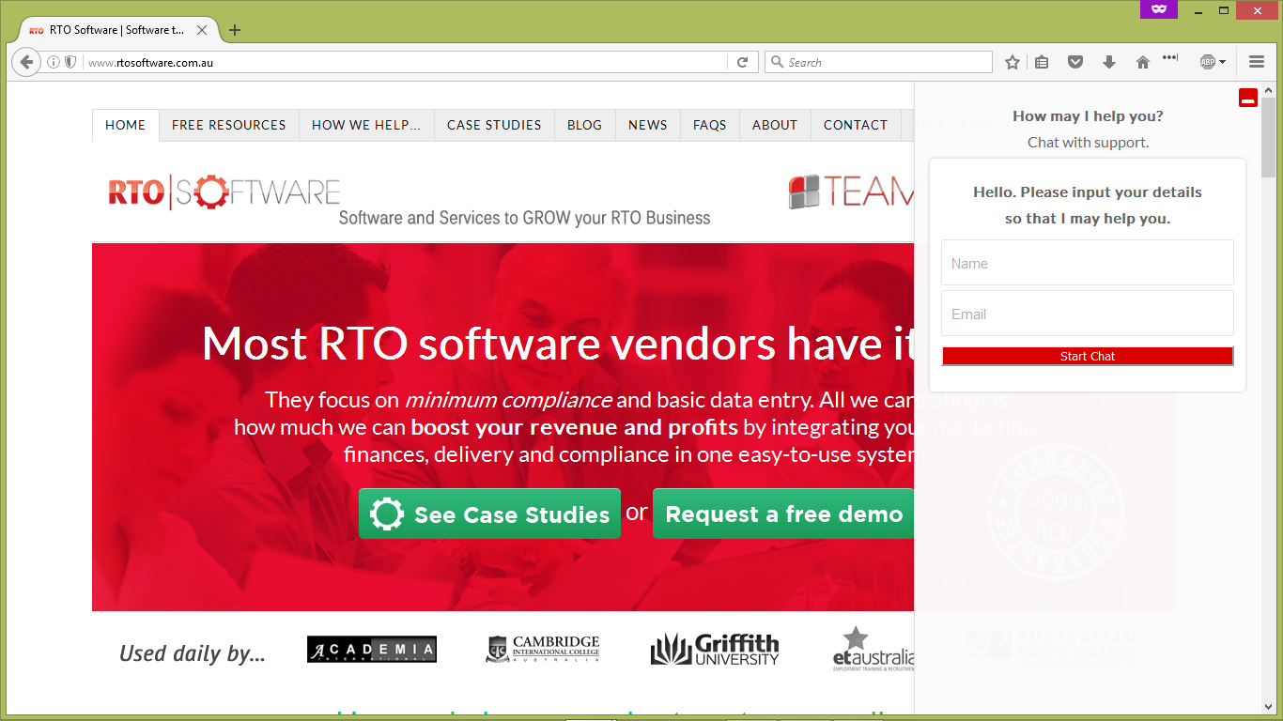The height and width of the screenshot is (721, 1283).
Task: Open the downloads arrow icon
Action: 1109,62
